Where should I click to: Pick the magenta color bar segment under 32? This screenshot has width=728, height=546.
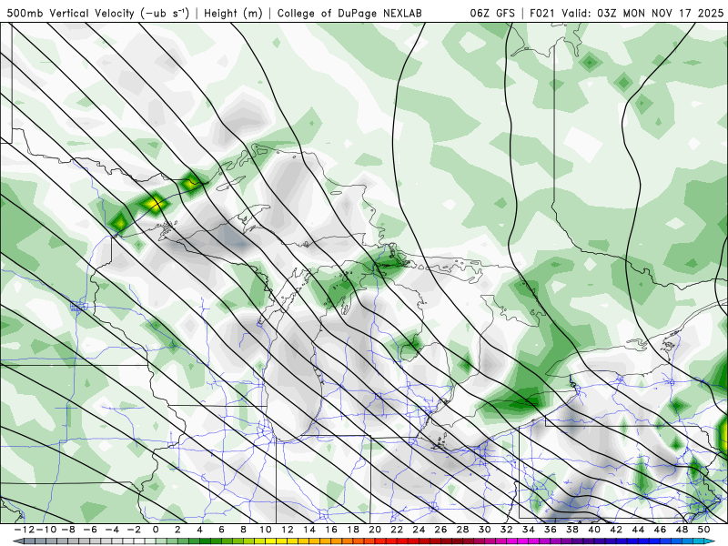pyautogui.click(x=510, y=541)
